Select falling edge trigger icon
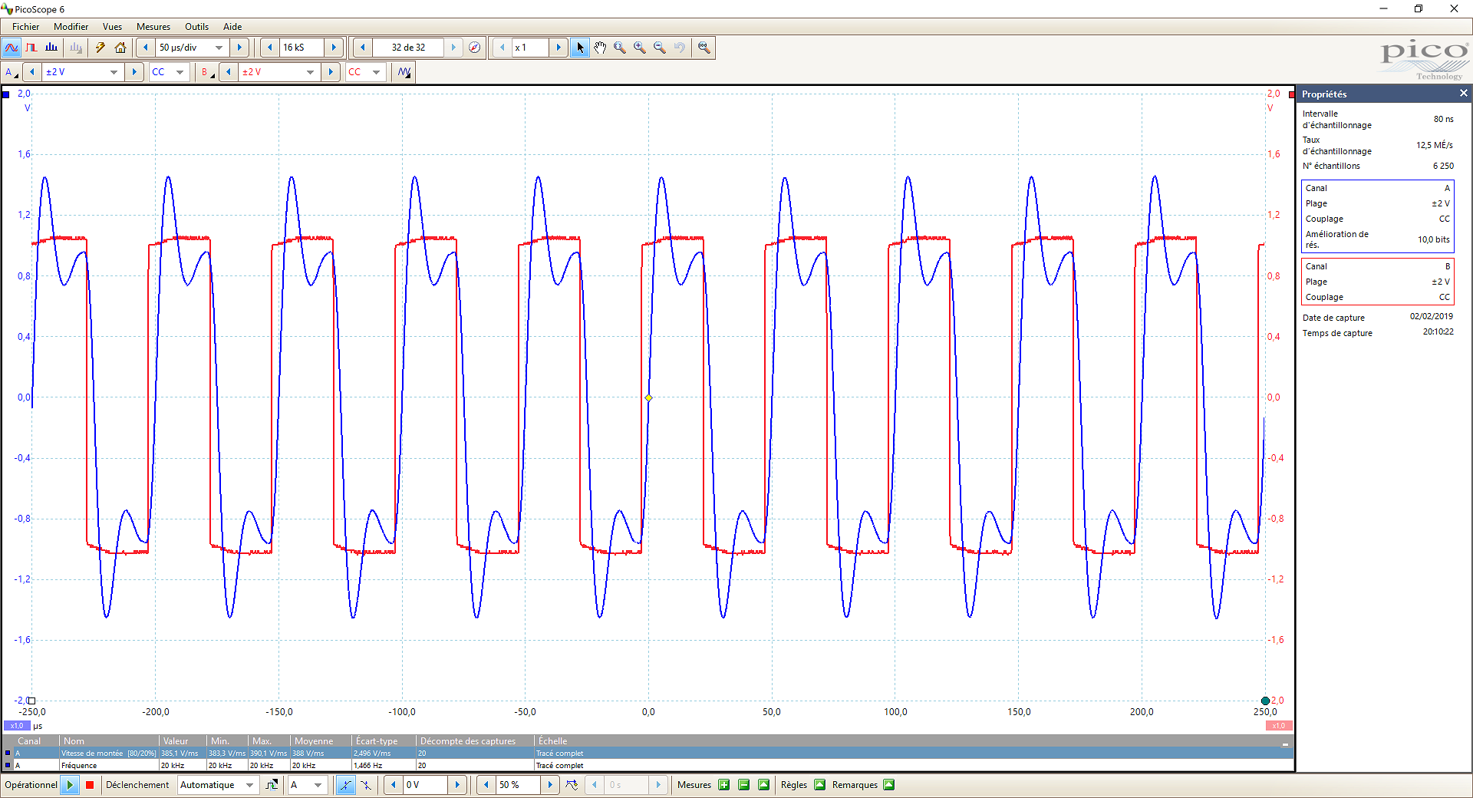Screen dimensions: 1473x798 click(366, 785)
